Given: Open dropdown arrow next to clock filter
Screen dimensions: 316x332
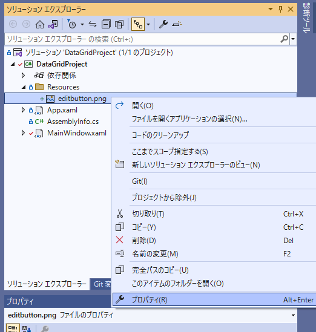Looking at the screenshot, I should pos(82,24).
